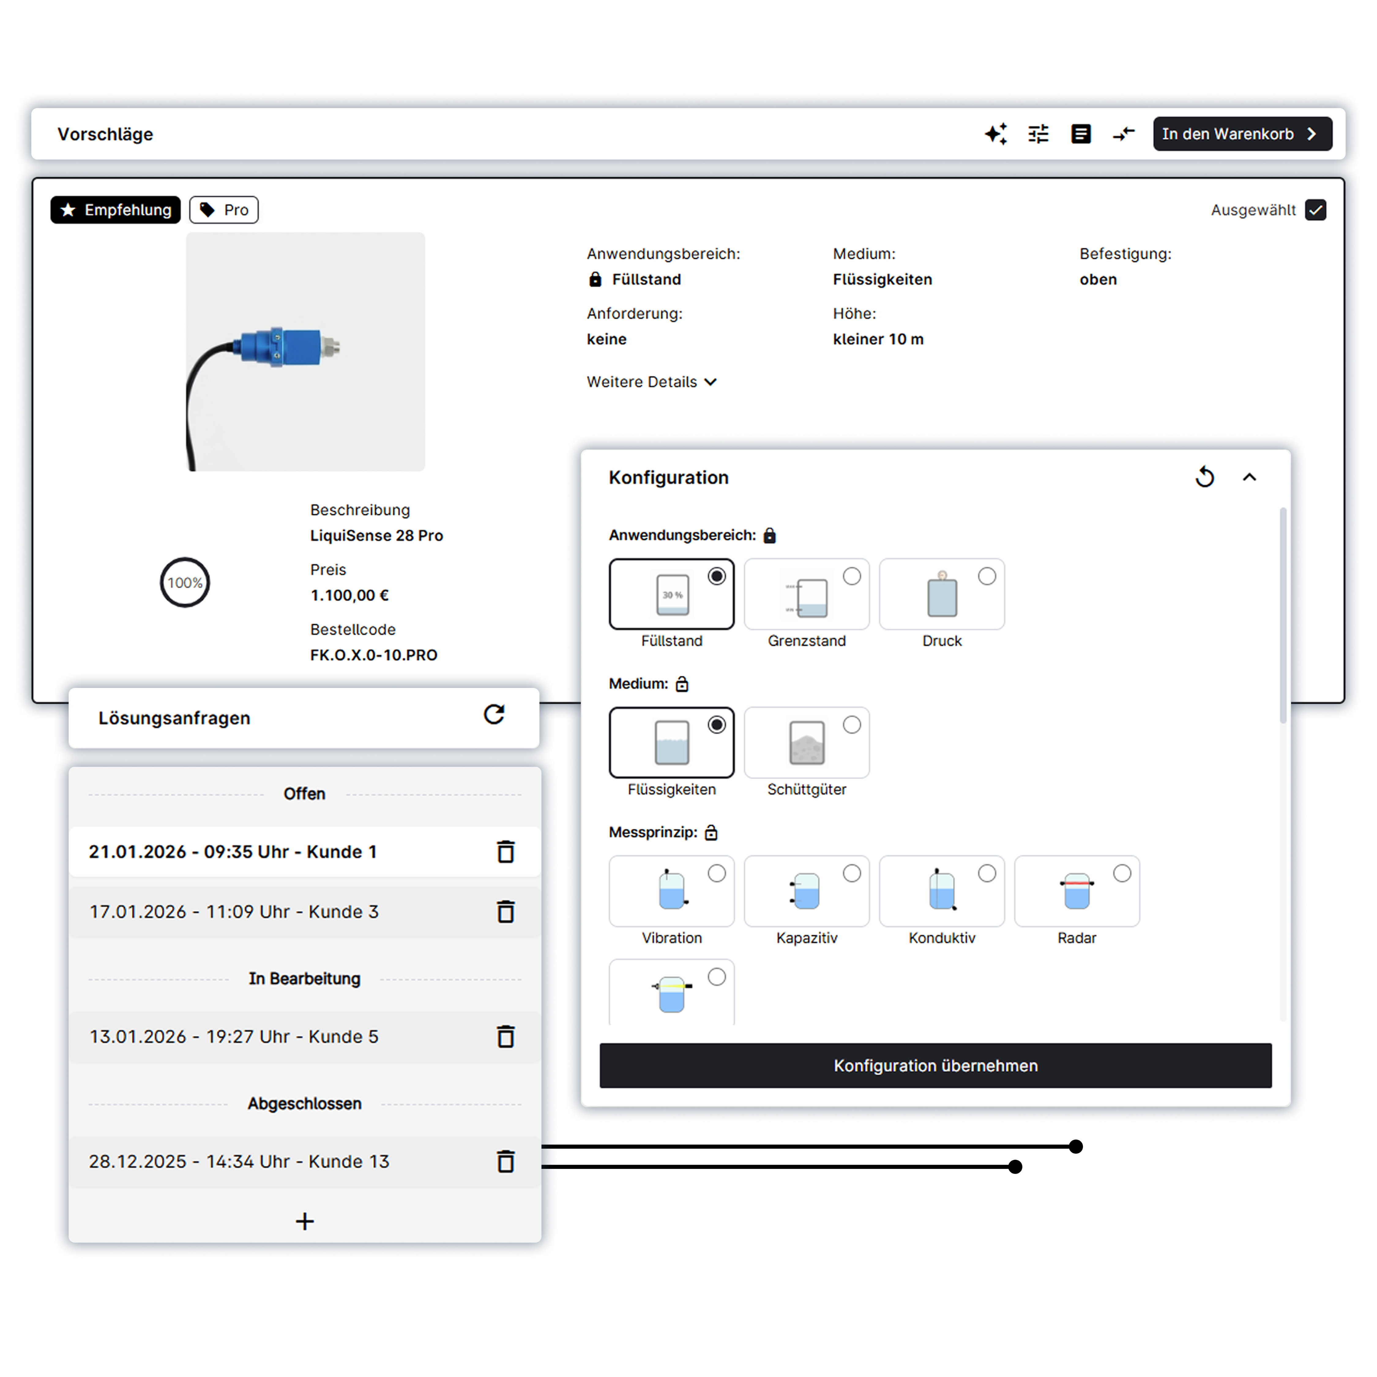
Task: Open request 13.01.2026 Kunde 5
Action: pos(234,1036)
